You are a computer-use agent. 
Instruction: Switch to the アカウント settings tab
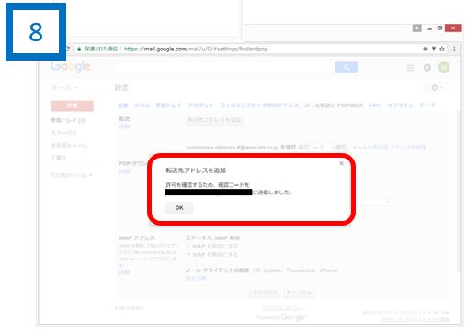pyautogui.click(x=200, y=105)
